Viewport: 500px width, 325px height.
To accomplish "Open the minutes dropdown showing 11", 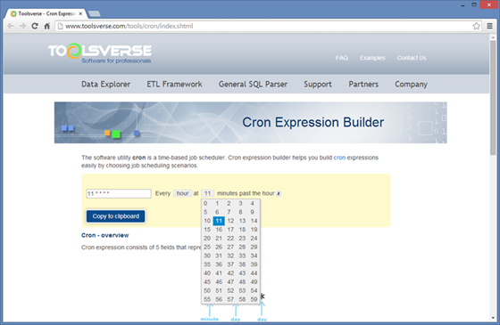I will tap(207, 193).
